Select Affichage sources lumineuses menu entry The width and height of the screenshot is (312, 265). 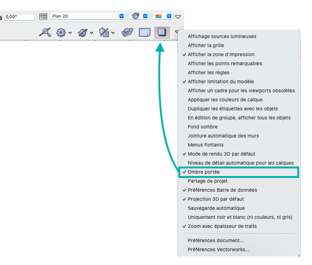239,37
